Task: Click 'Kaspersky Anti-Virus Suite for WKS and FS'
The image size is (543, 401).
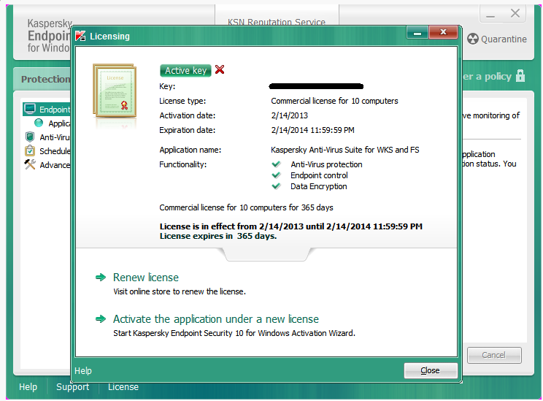Action: [345, 150]
